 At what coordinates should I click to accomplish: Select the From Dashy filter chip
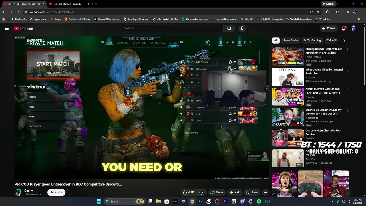[291, 41]
